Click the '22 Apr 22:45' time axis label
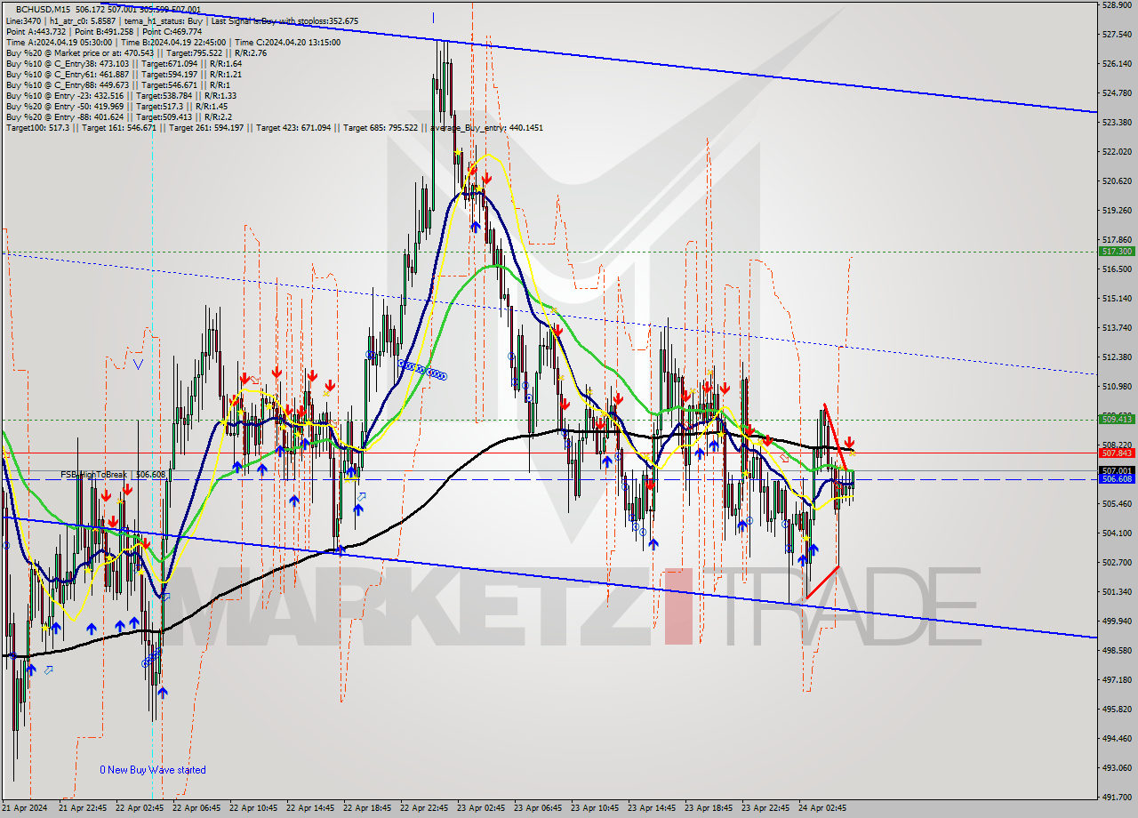This screenshot has width=1138, height=818. point(425,808)
